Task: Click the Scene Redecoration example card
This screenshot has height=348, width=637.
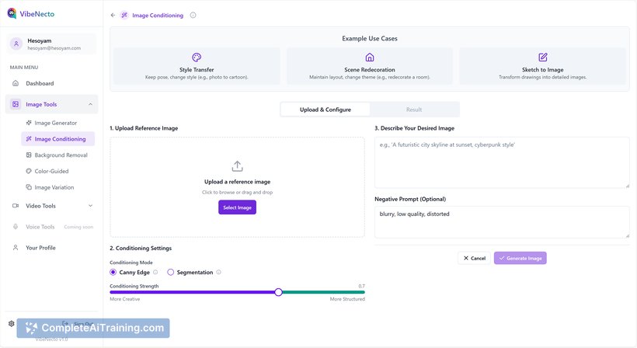Action: pos(370,66)
